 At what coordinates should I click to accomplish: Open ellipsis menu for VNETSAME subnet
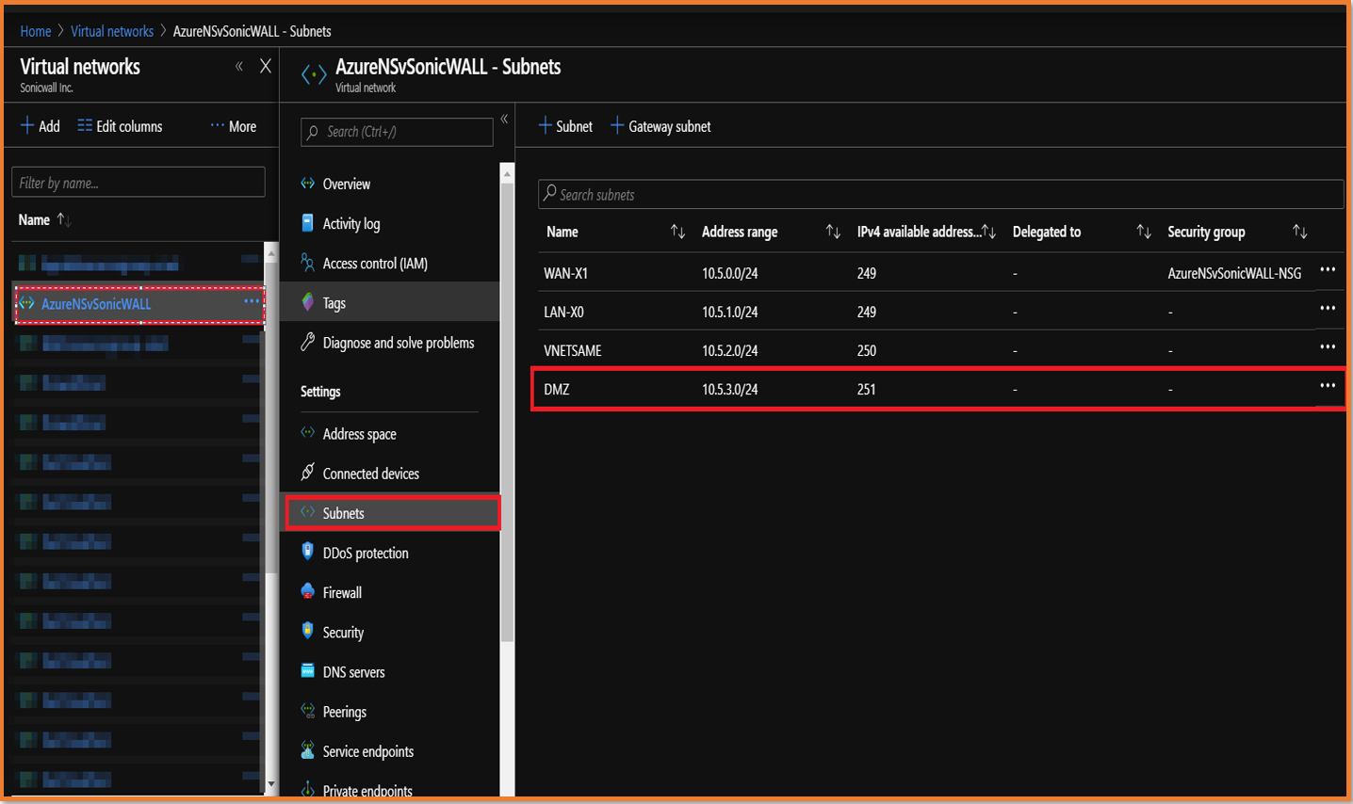(x=1328, y=347)
